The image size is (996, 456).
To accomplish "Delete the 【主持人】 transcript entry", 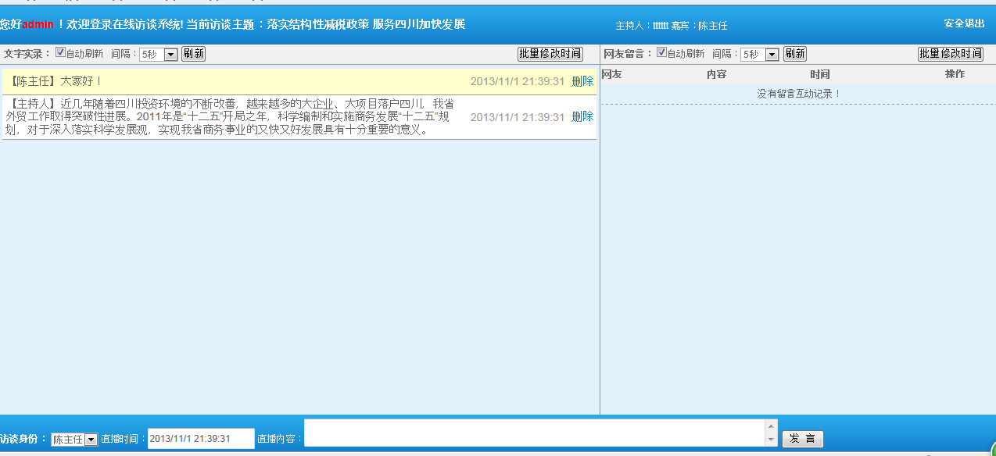I will pos(584,116).
